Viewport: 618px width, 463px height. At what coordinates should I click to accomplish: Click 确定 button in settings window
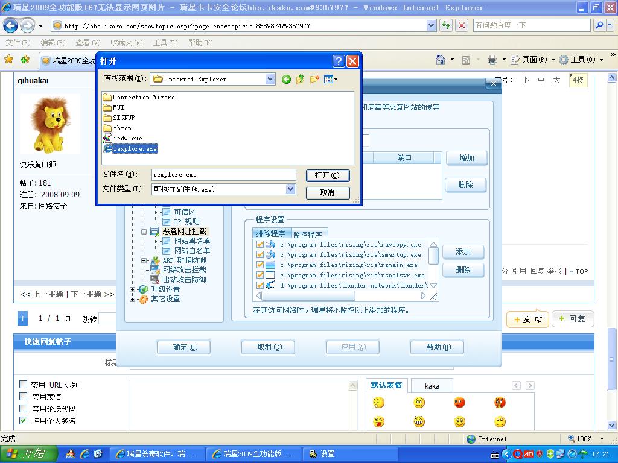(183, 347)
